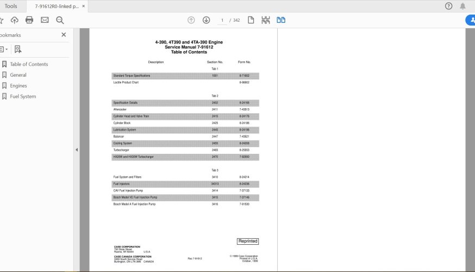Open the Tools tab

[x=11, y=6]
